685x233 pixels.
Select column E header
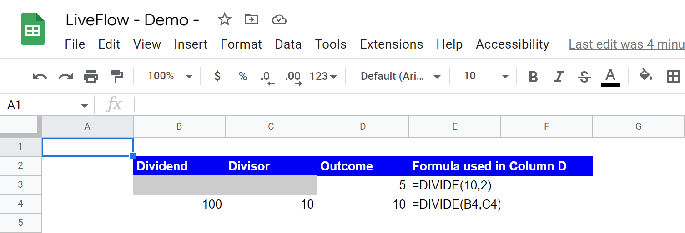[x=455, y=126]
